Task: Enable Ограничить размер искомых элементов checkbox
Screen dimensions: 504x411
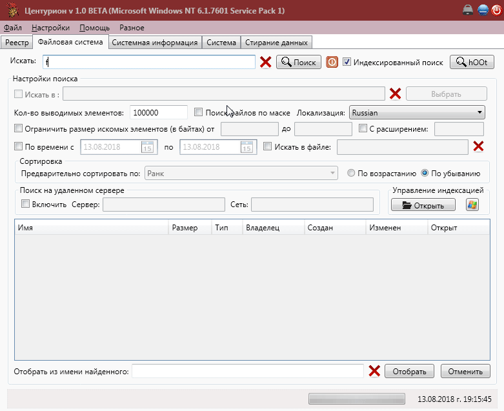Action: point(18,128)
